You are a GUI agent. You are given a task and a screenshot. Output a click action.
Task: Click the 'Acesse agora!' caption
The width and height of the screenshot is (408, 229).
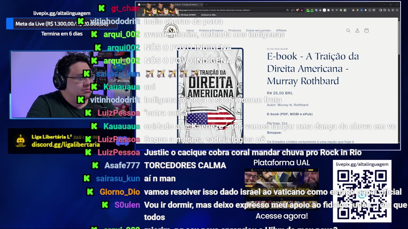[282, 216]
